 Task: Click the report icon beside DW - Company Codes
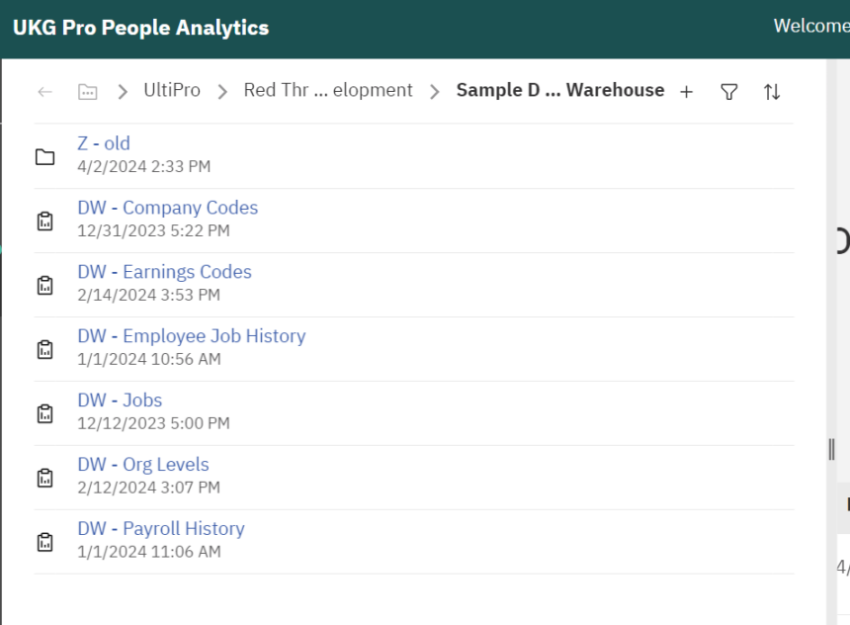[x=44, y=220]
